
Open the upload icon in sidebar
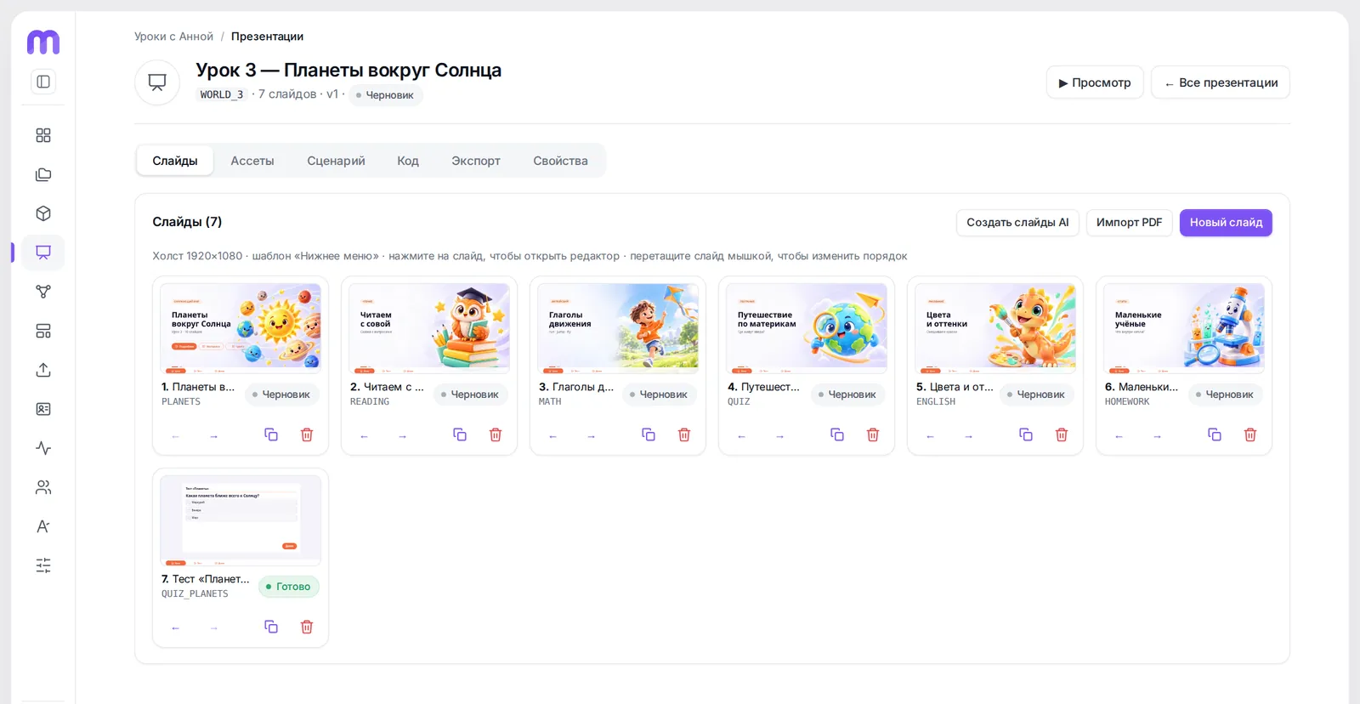click(x=43, y=370)
